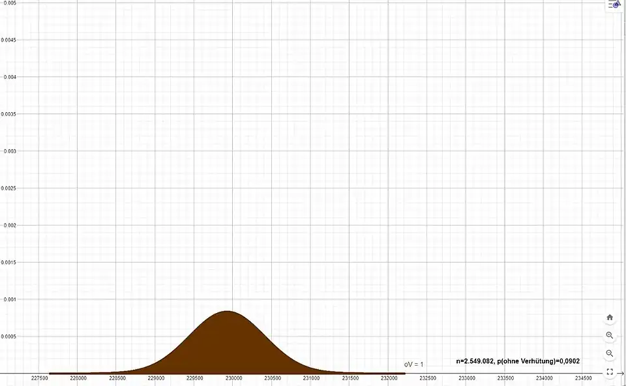This screenshot has height=386, width=626.
Task: Open the style bar / algebra view toggle
Action: click(x=613, y=5)
